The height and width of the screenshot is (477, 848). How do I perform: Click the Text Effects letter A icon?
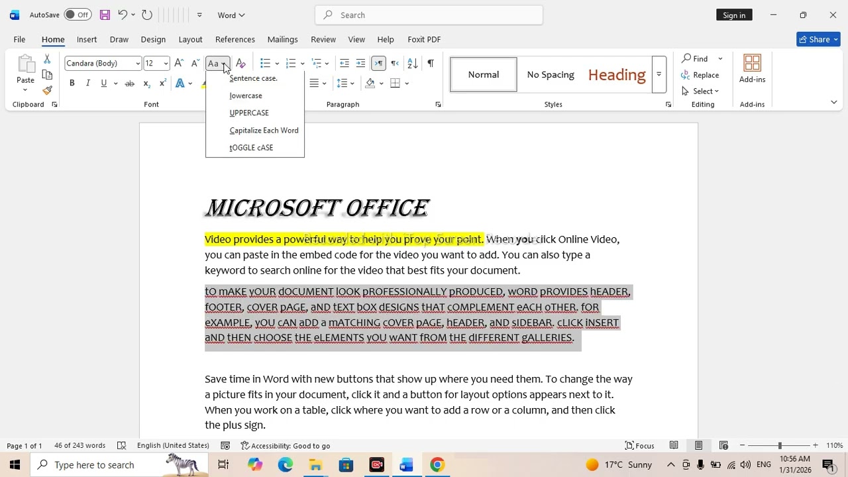(180, 83)
